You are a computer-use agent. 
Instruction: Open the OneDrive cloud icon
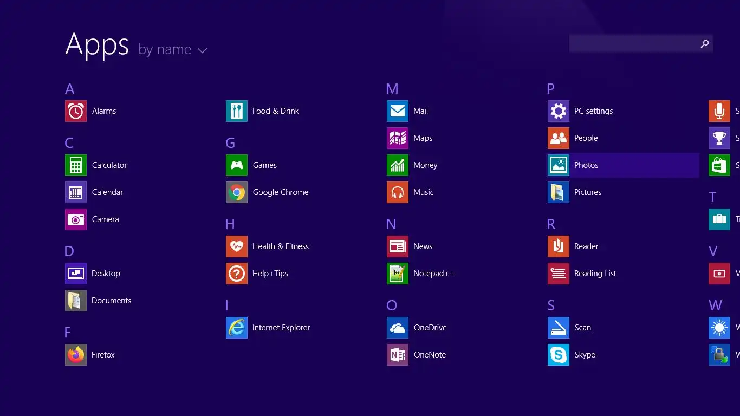tap(398, 328)
